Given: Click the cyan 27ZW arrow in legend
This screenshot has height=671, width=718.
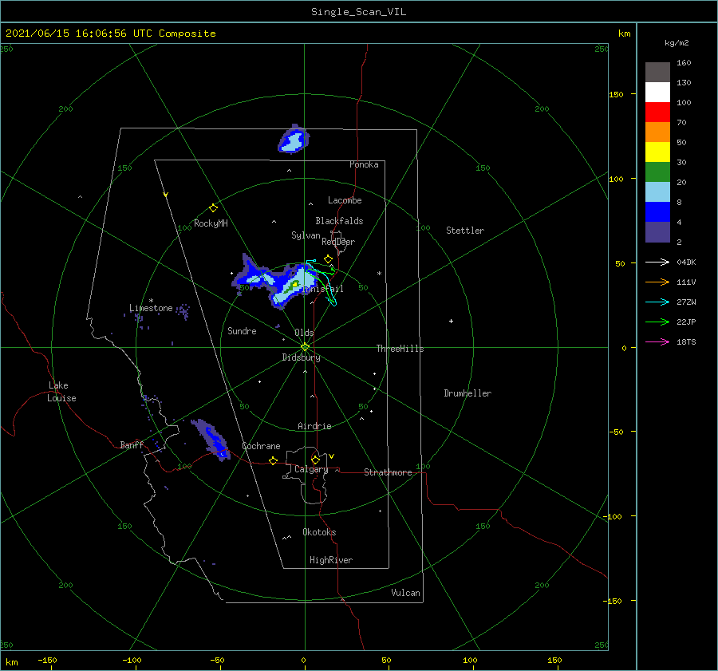Looking at the screenshot, I should [x=657, y=302].
